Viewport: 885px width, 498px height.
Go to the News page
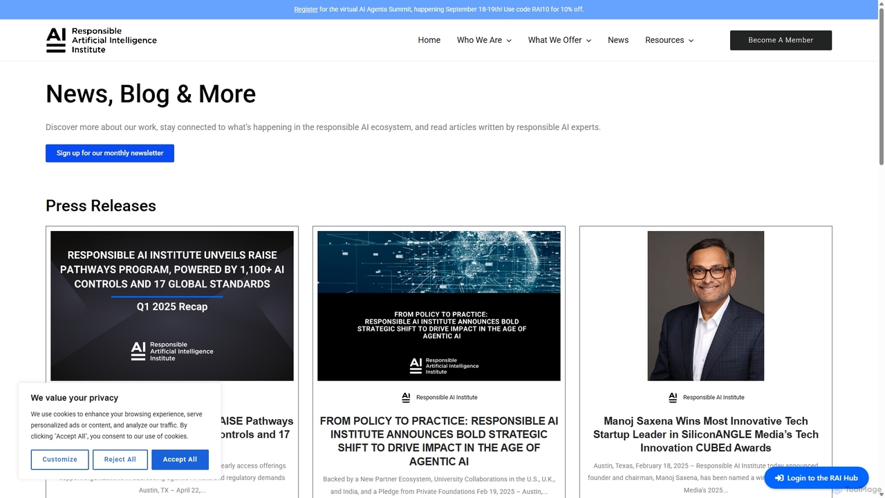coord(618,40)
